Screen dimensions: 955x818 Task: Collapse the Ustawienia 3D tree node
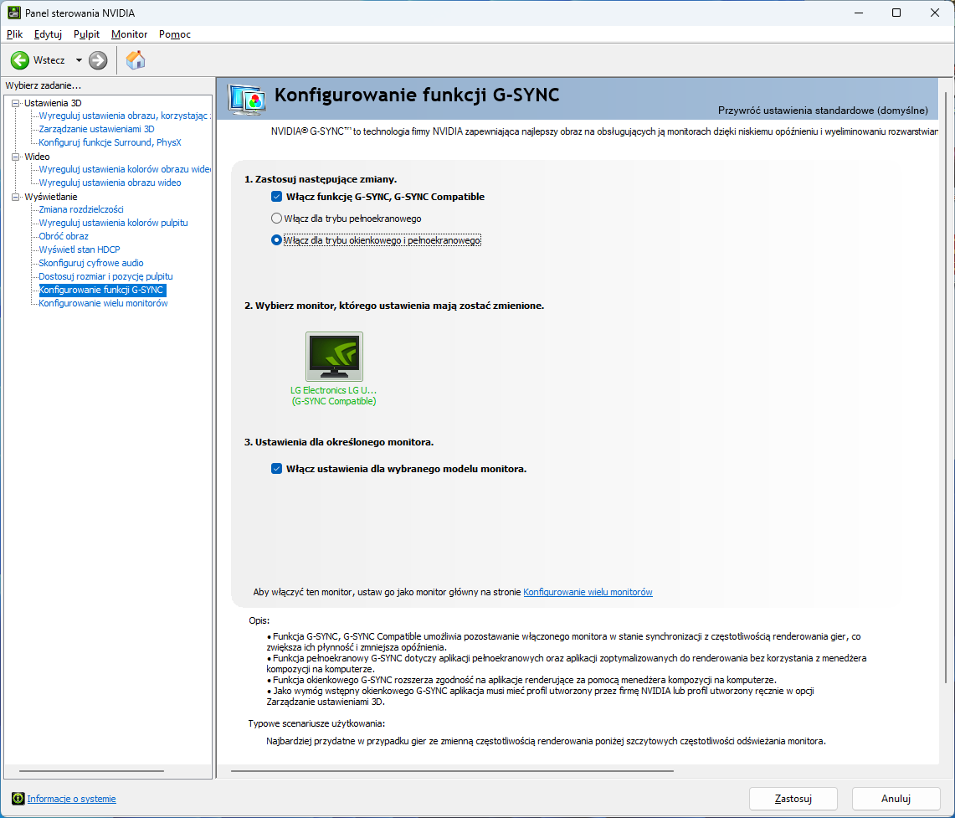coord(16,103)
